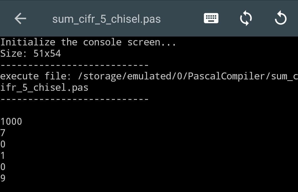Tap the sum_cifr_5_chisel.pas title
This screenshot has width=298, height=192.
106,19
